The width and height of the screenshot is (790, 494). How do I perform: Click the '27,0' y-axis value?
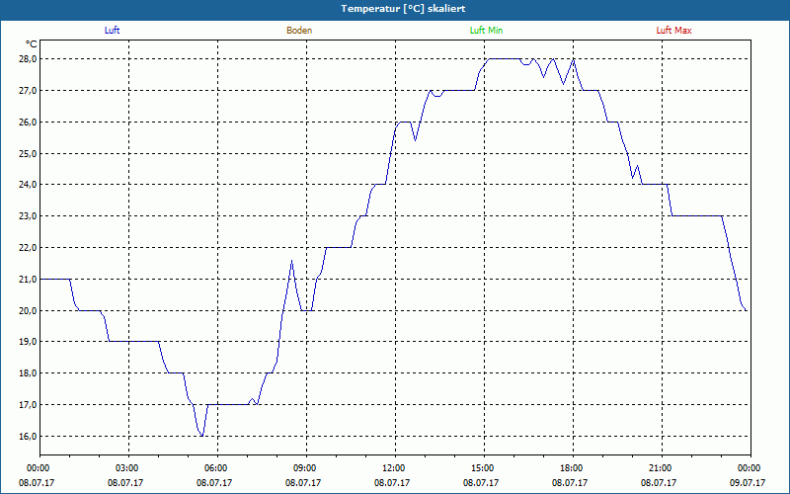29,91
